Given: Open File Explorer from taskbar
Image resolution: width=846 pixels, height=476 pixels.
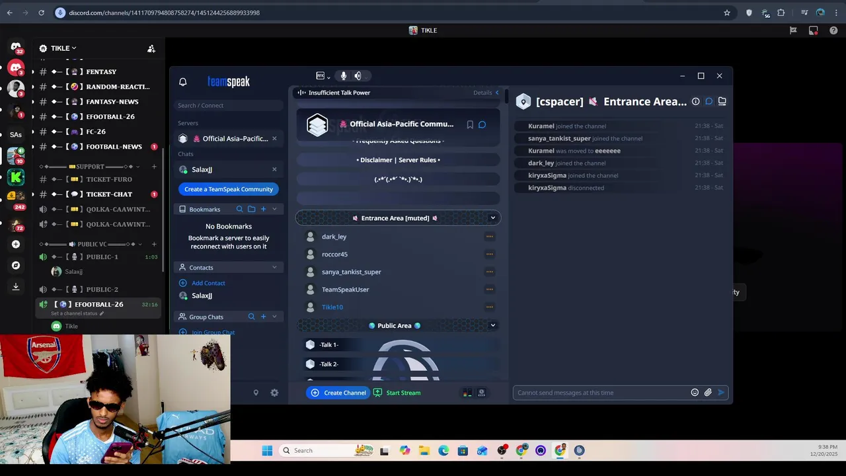Looking at the screenshot, I should tap(424, 451).
